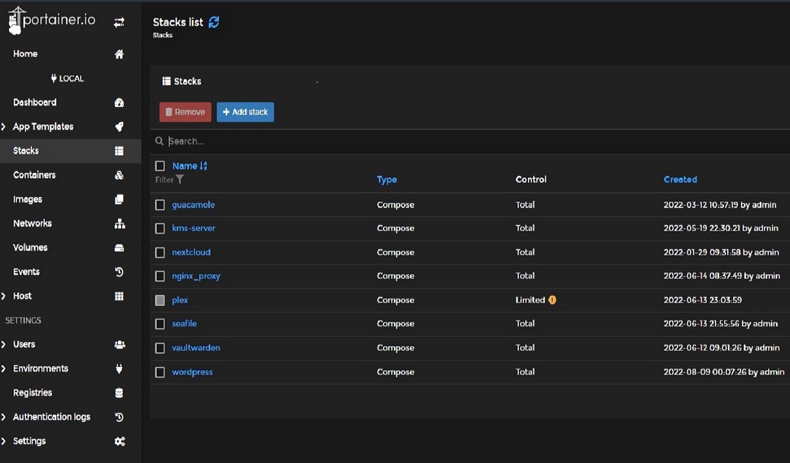The image size is (790, 463).
Task: Sort by the Type column header
Action: pyautogui.click(x=387, y=180)
